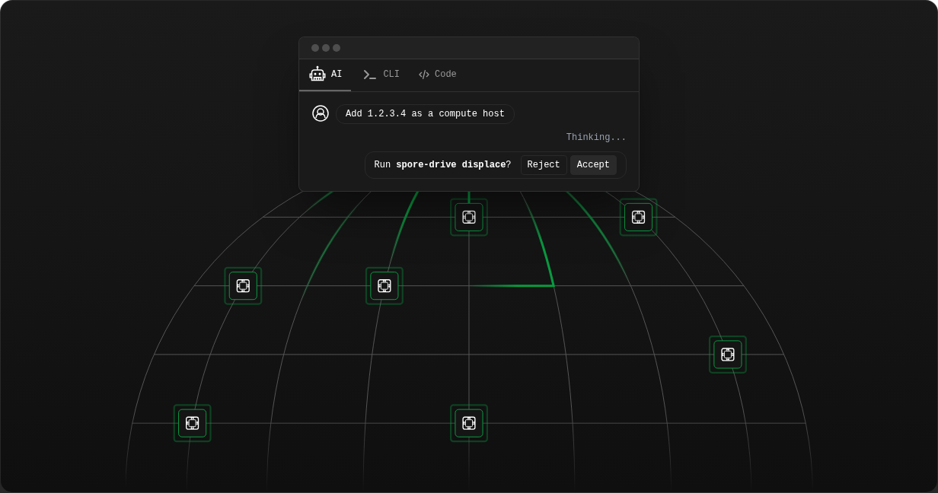Click the bottom-left node on the grid
The height and width of the screenshot is (493, 938).
(x=192, y=423)
